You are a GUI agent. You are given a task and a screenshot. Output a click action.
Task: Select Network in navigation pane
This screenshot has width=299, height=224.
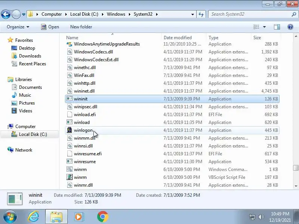24,150
